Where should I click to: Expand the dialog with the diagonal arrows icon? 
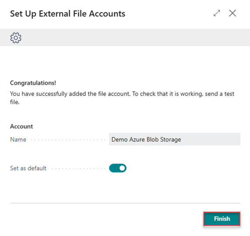coord(217,13)
